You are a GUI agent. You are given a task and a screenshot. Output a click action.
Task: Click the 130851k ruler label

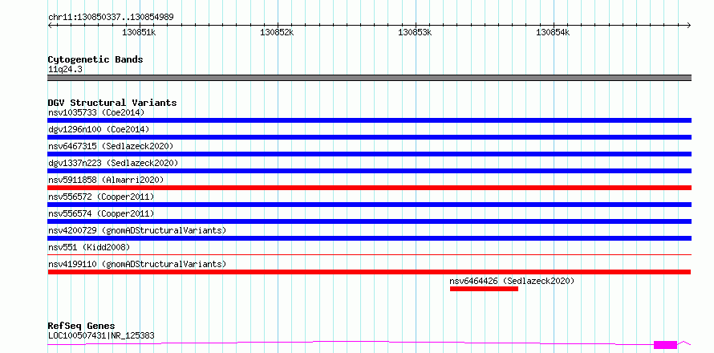coord(140,32)
